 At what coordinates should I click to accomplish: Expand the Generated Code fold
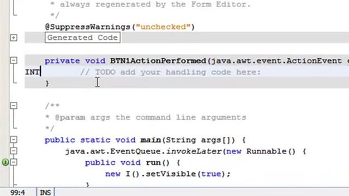[x=14, y=38]
